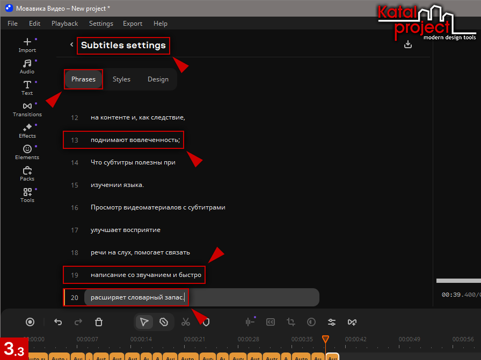Open the Export menu
The height and width of the screenshot is (360, 481).
(x=133, y=24)
